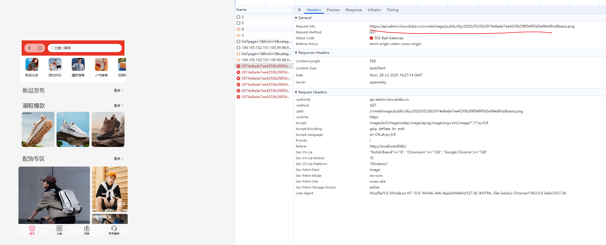Click the :authority value api.admin.hzw.xbdzz.cn
The image size is (606, 245).
pyautogui.click(x=389, y=100)
